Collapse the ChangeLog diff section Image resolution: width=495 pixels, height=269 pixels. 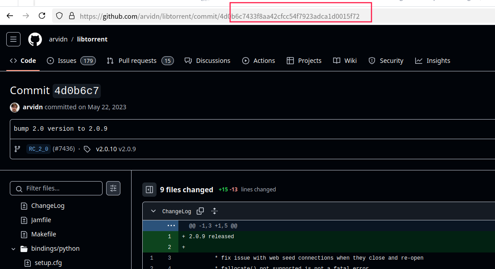click(153, 211)
